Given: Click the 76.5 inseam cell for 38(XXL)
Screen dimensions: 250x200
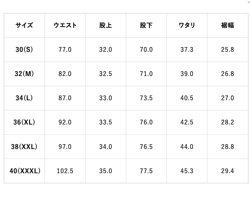Looking at the screenshot, I should (146, 146).
